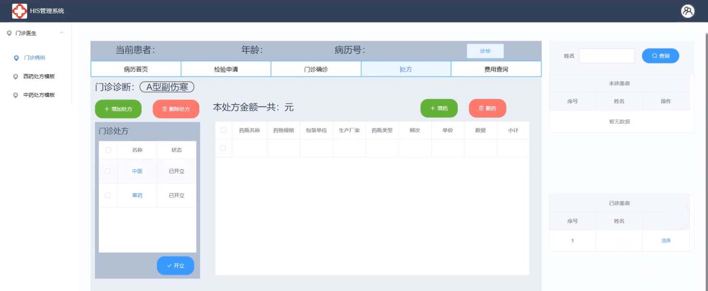708x291 pixels.
Task: Click pin icon beside 西药处方模板
Action: [16, 76]
